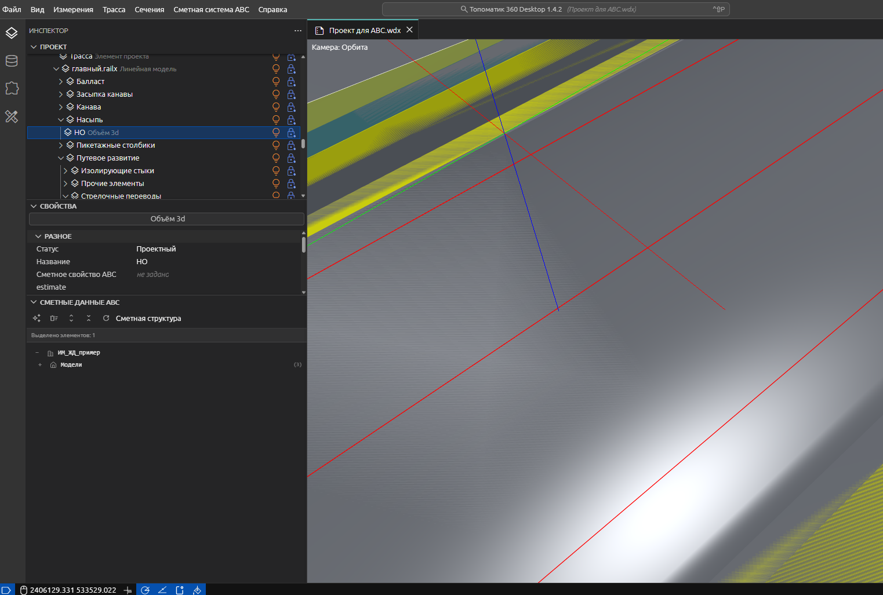This screenshot has height=595, width=883.
Task: Click the properties panel scrollbar thumb
Action: click(303, 244)
